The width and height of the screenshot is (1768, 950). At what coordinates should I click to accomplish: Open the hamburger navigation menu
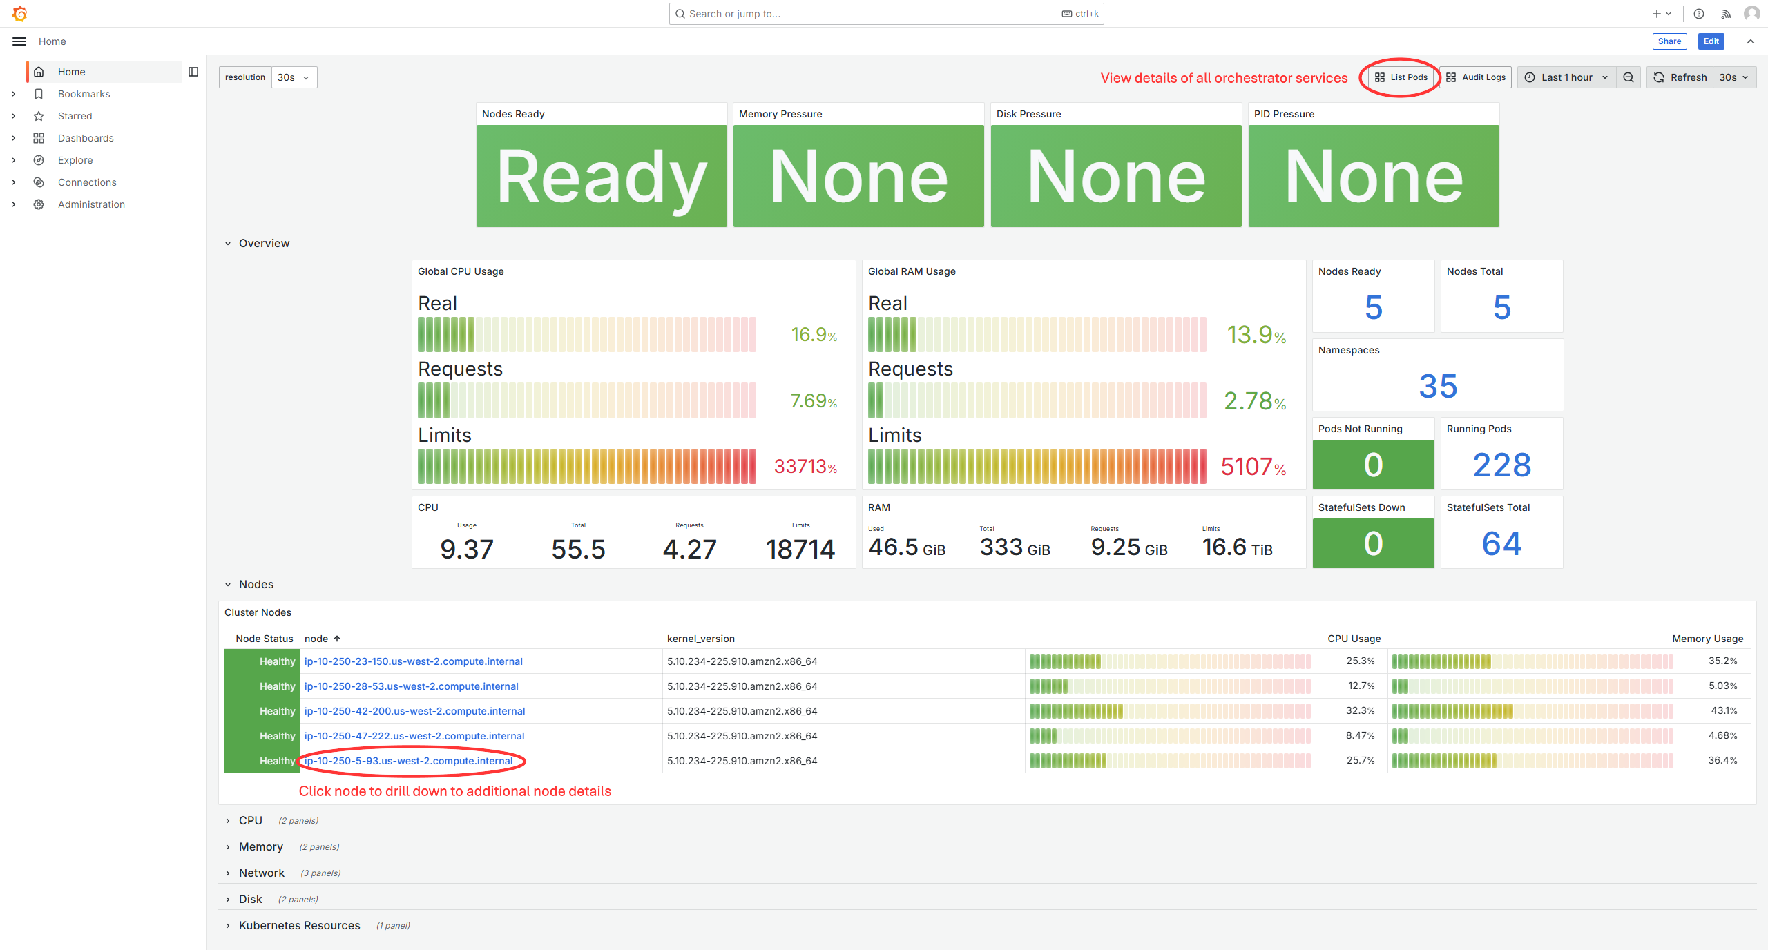tap(19, 41)
